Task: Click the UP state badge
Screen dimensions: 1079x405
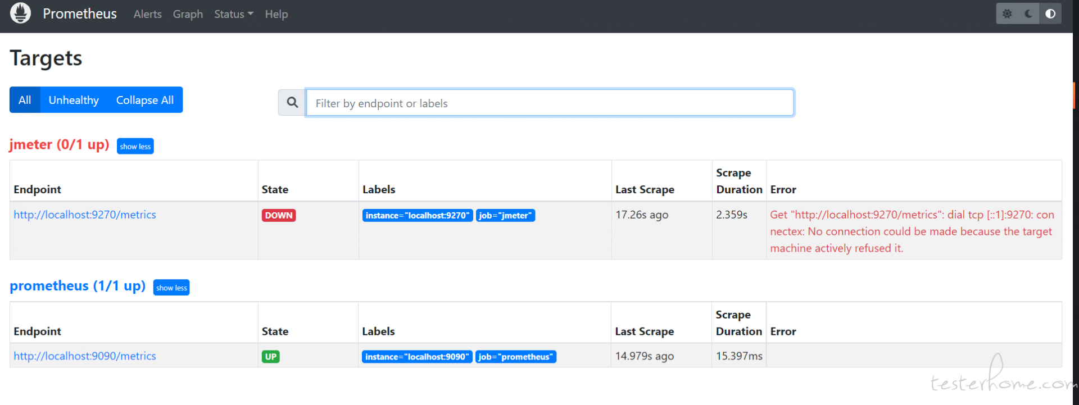Action: tap(271, 357)
